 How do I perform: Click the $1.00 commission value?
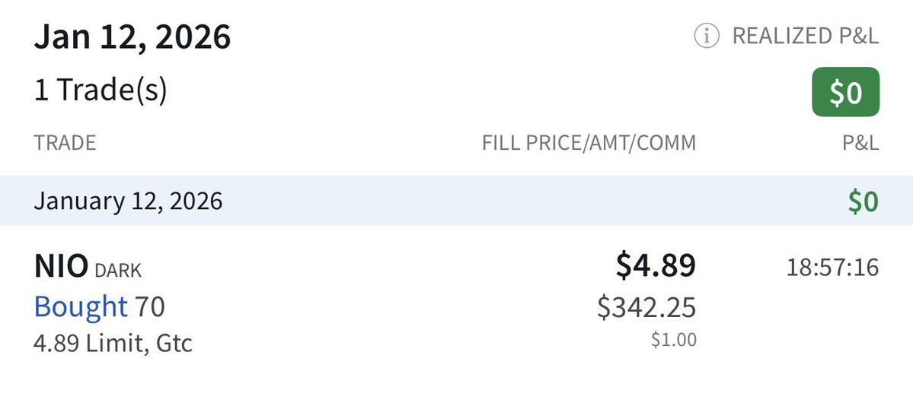pos(673,339)
